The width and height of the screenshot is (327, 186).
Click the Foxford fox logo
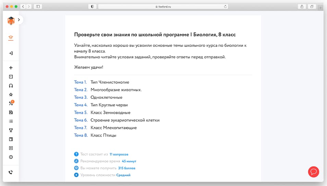(x=11, y=21)
